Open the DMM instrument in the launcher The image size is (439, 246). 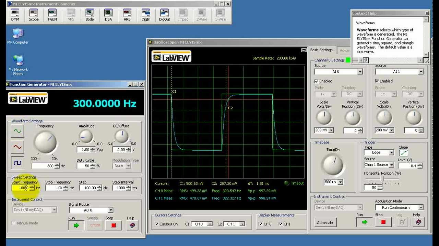pos(15,15)
